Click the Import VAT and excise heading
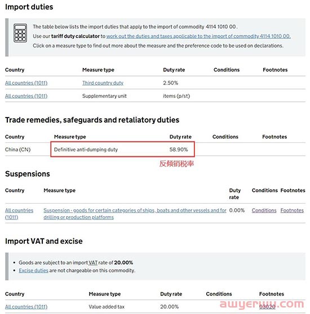The height and width of the screenshot is (314, 310). [44, 241]
